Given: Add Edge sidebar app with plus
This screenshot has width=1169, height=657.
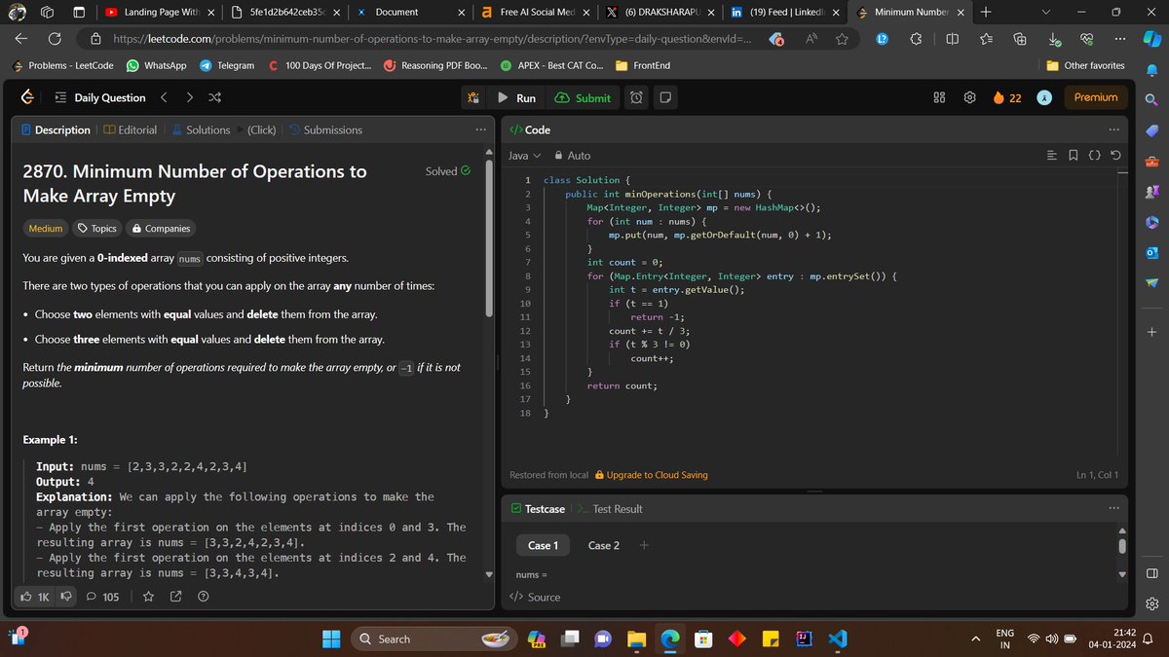Looking at the screenshot, I should click(1151, 332).
